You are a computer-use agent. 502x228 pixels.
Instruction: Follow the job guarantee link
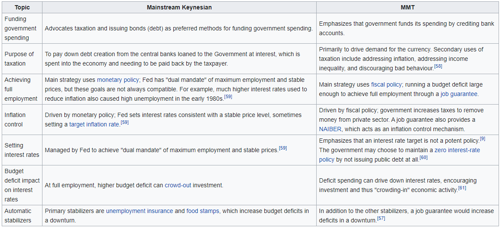point(459,94)
